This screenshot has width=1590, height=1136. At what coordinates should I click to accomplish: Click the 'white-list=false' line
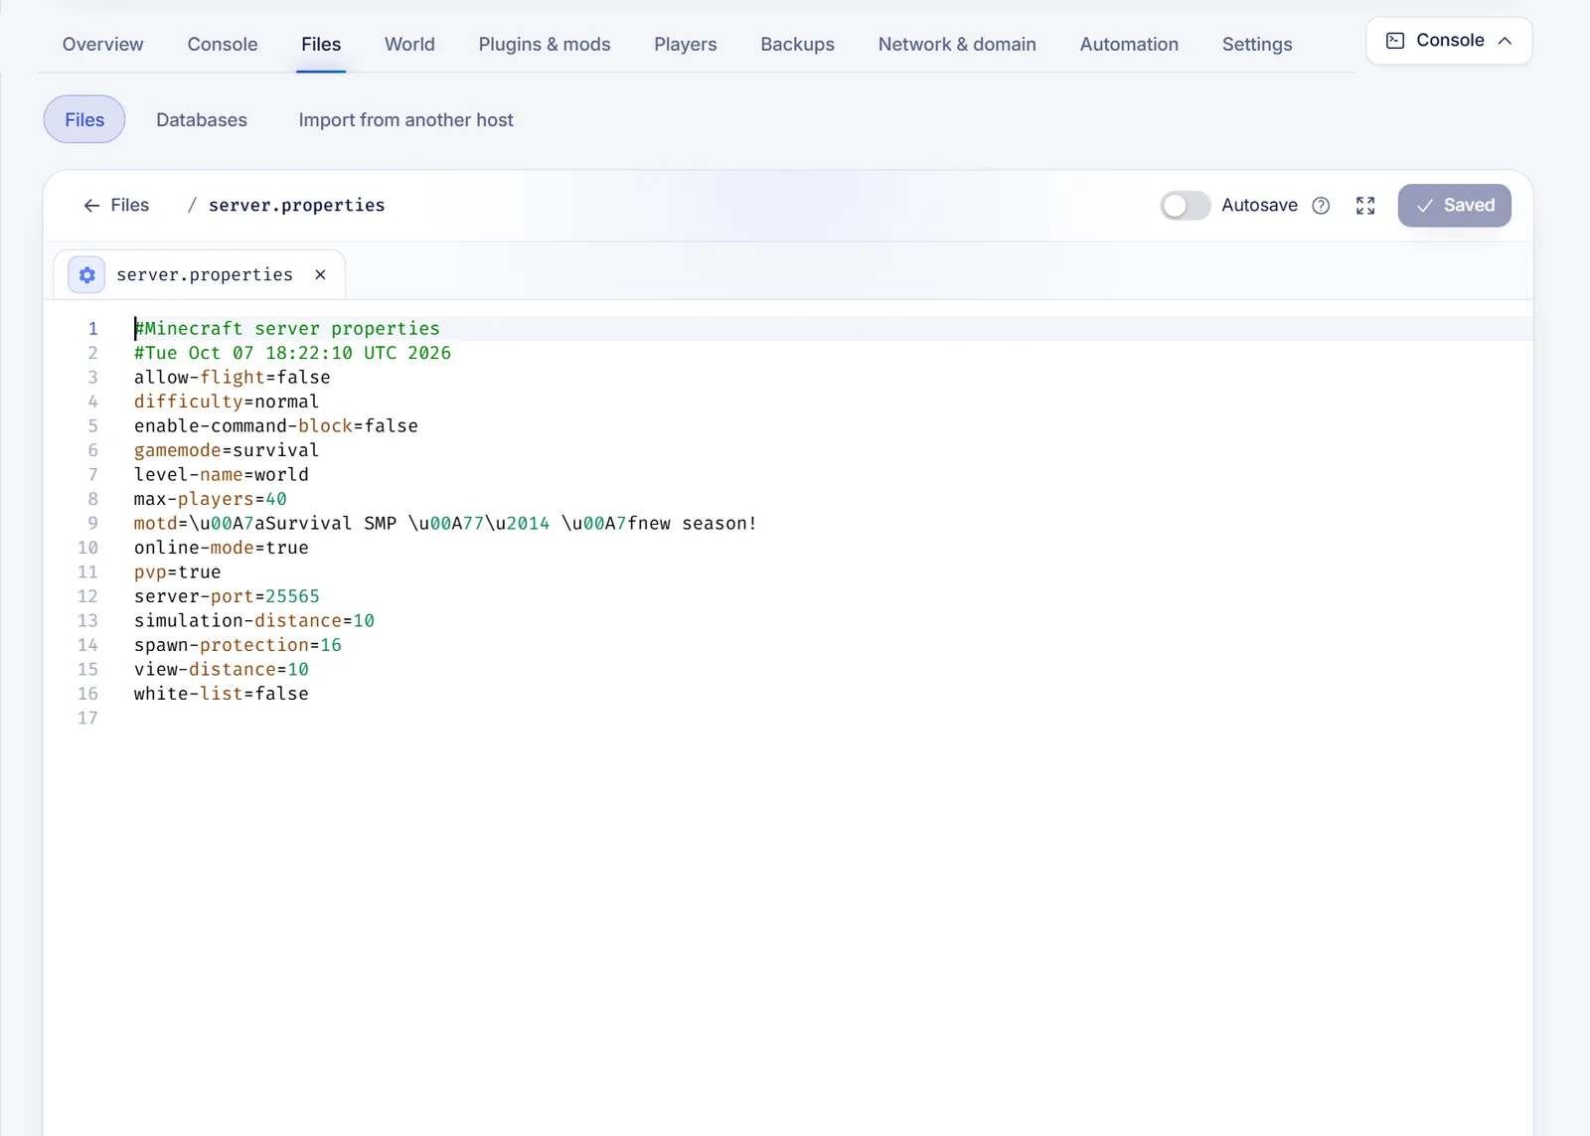222,694
